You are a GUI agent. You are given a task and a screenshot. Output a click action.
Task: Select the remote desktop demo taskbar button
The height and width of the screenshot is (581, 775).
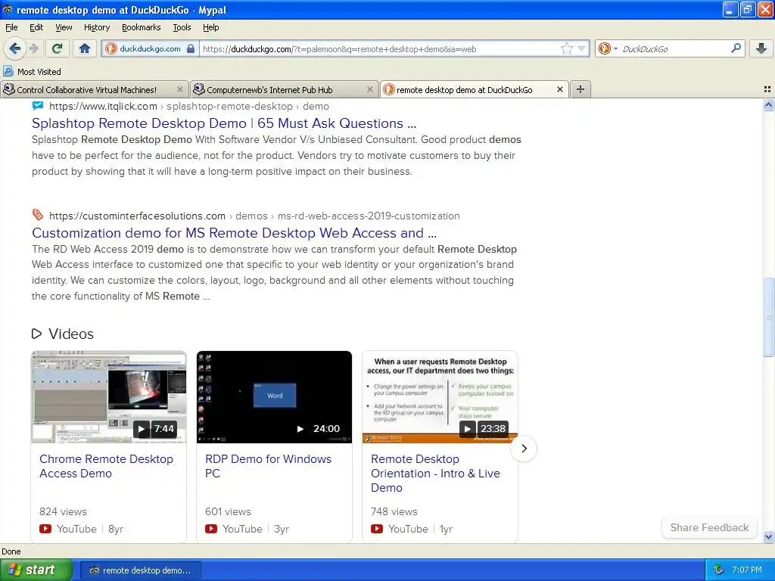point(140,570)
